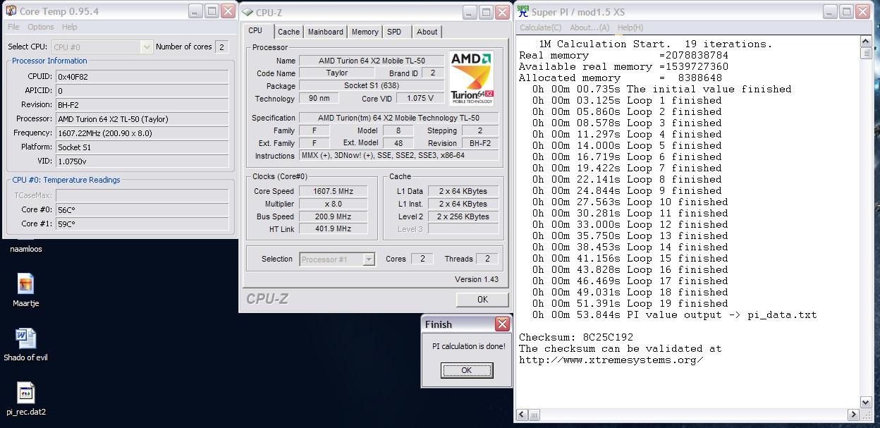The image size is (880, 428).
Task: Click the Instructions value MMX (+), 3DNow!
Action: click(398, 156)
